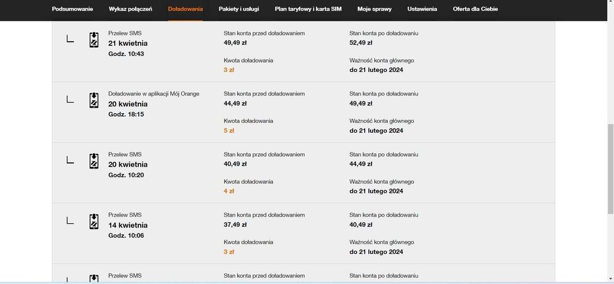This screenshot has width=614, height=284.
Task: Click the vertical page scrollbar thumb
Action: tap(610, 169)
